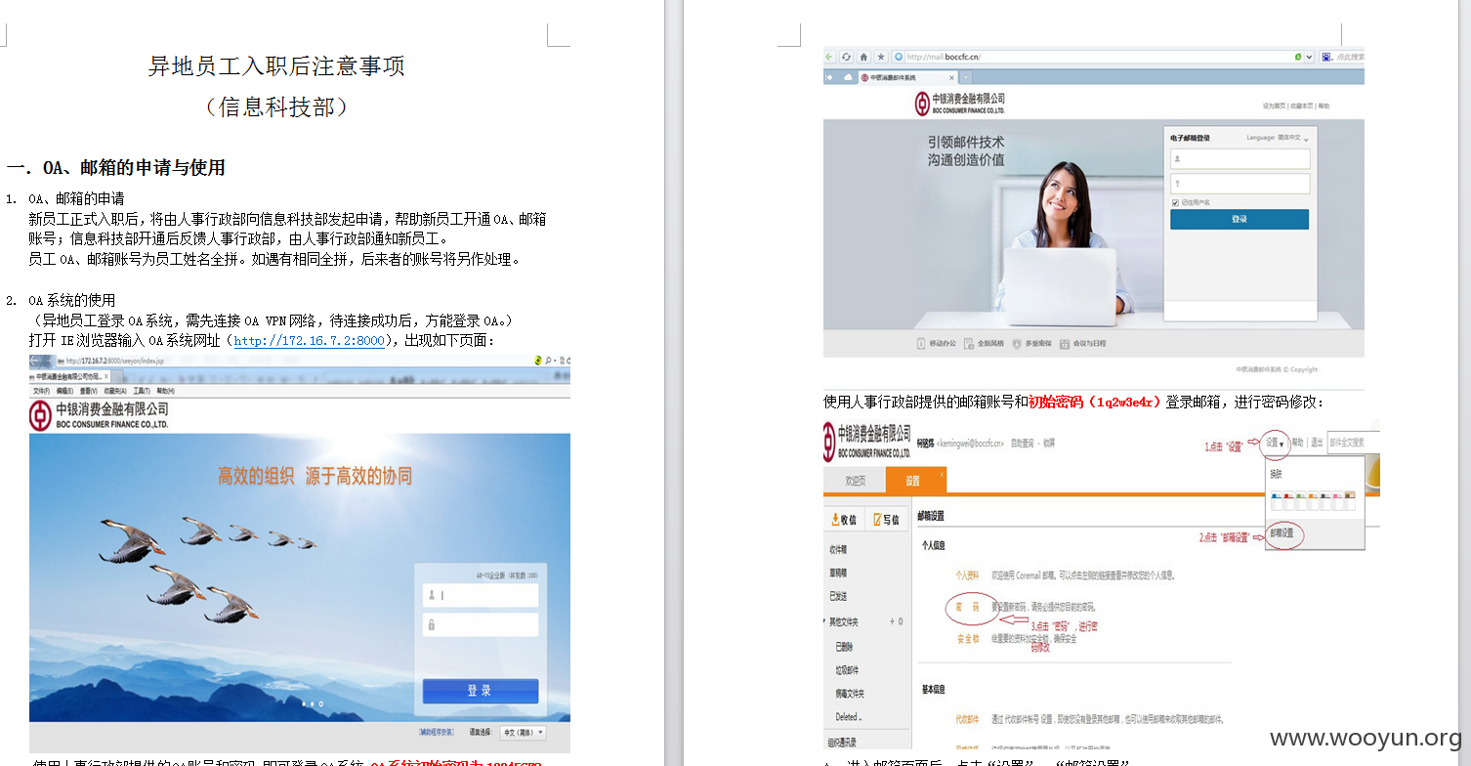Viewport: 1471px width, 766px height.
Task: Click the 辅助程序安装 link on the OA page
Action: [x=437, y=732]
